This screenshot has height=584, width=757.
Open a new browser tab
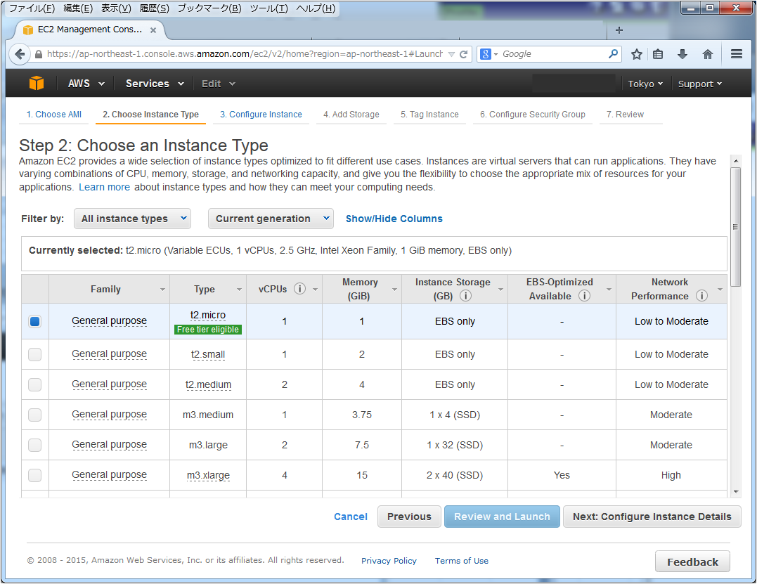(619, 30)
